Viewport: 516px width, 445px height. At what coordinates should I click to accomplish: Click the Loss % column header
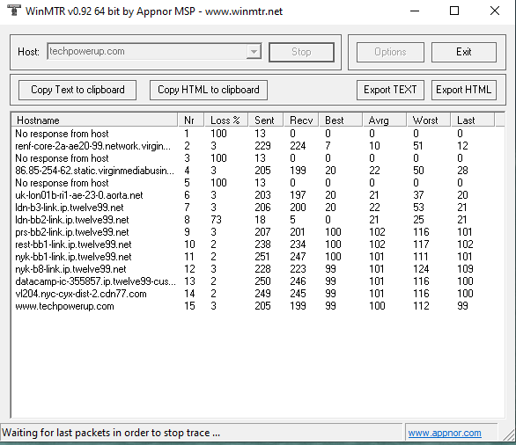(226, 120)
